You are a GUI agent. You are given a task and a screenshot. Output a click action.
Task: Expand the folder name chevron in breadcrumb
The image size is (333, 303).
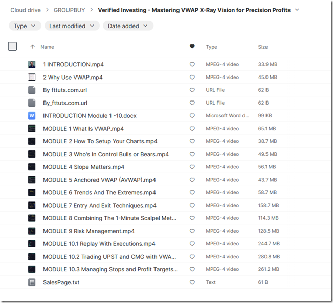coord(297,10)
